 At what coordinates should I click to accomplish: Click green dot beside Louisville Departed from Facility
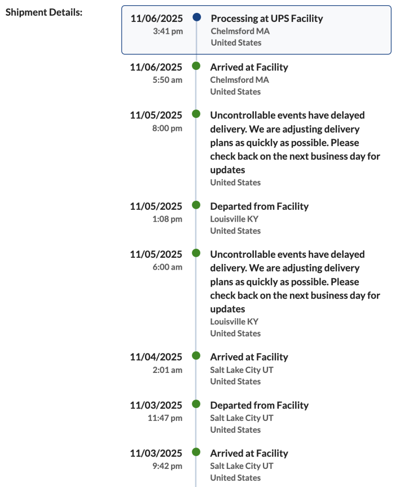click(x=196, y=205)
